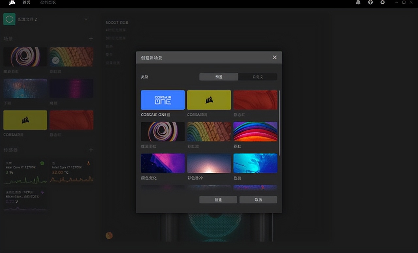Click the Corsair sails logo in the title bar

click(x=12, y=3)
